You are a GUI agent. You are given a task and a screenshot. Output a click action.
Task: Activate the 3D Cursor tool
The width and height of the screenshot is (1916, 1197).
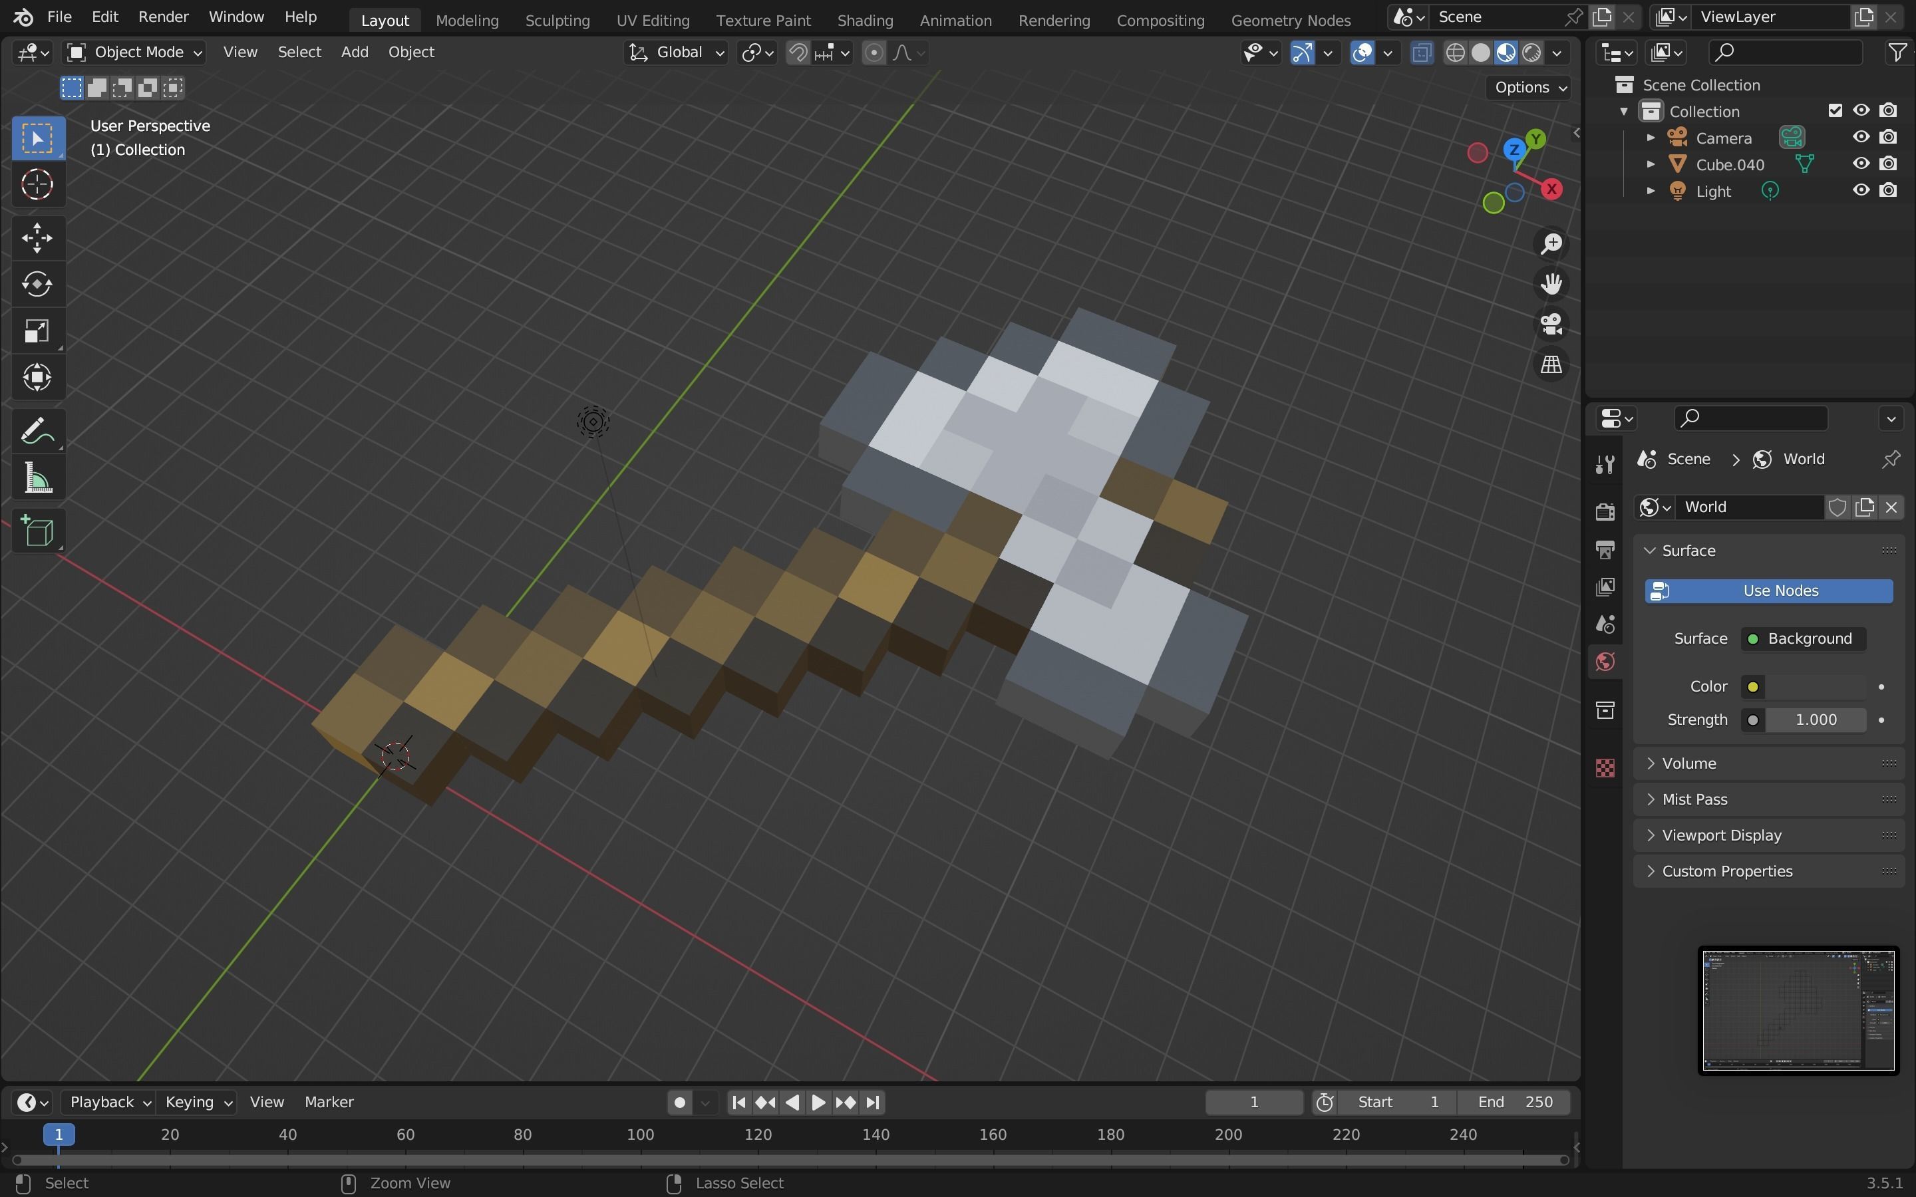pos(37,186)
